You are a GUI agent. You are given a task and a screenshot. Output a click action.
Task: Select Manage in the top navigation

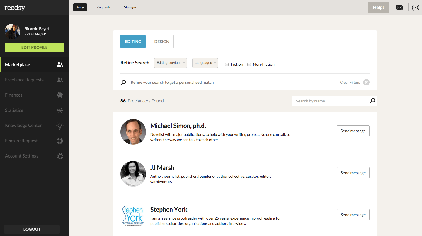pos(130,7)
